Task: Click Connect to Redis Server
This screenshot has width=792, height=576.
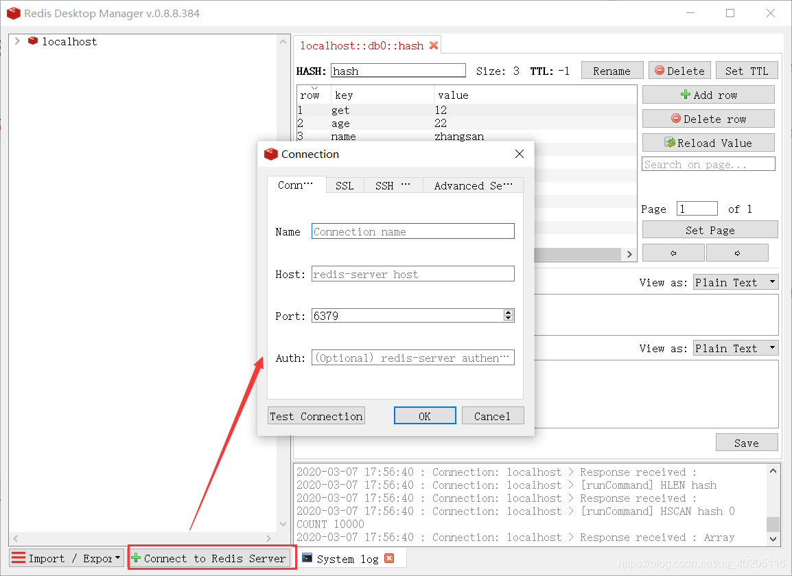Action: click(212, 558)
